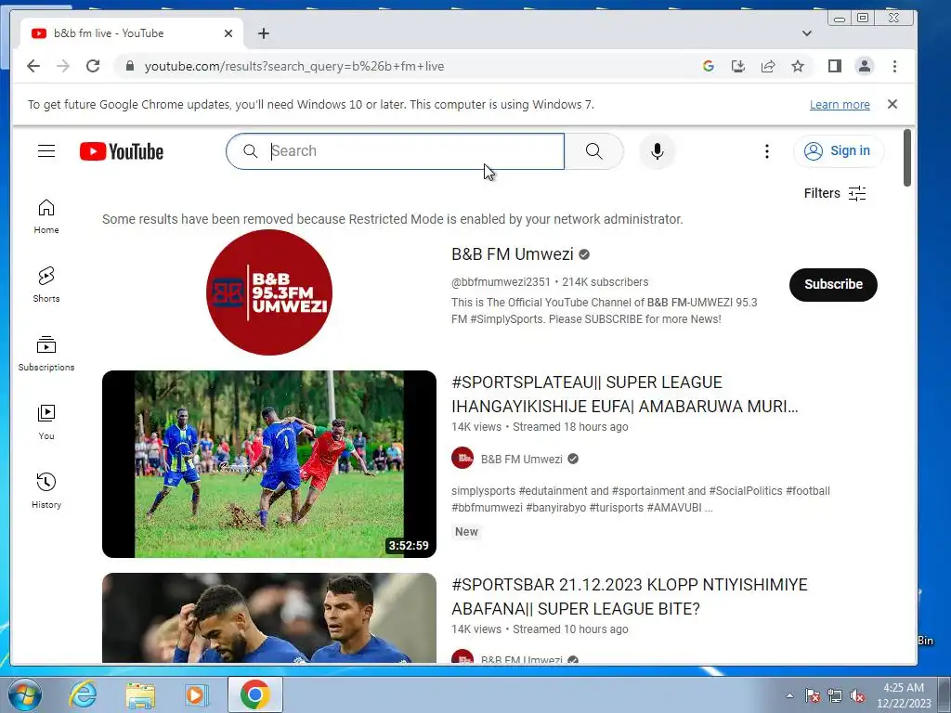Click the Action Center flag tray icon
This screenshot has height=713, width=951.
812,696
